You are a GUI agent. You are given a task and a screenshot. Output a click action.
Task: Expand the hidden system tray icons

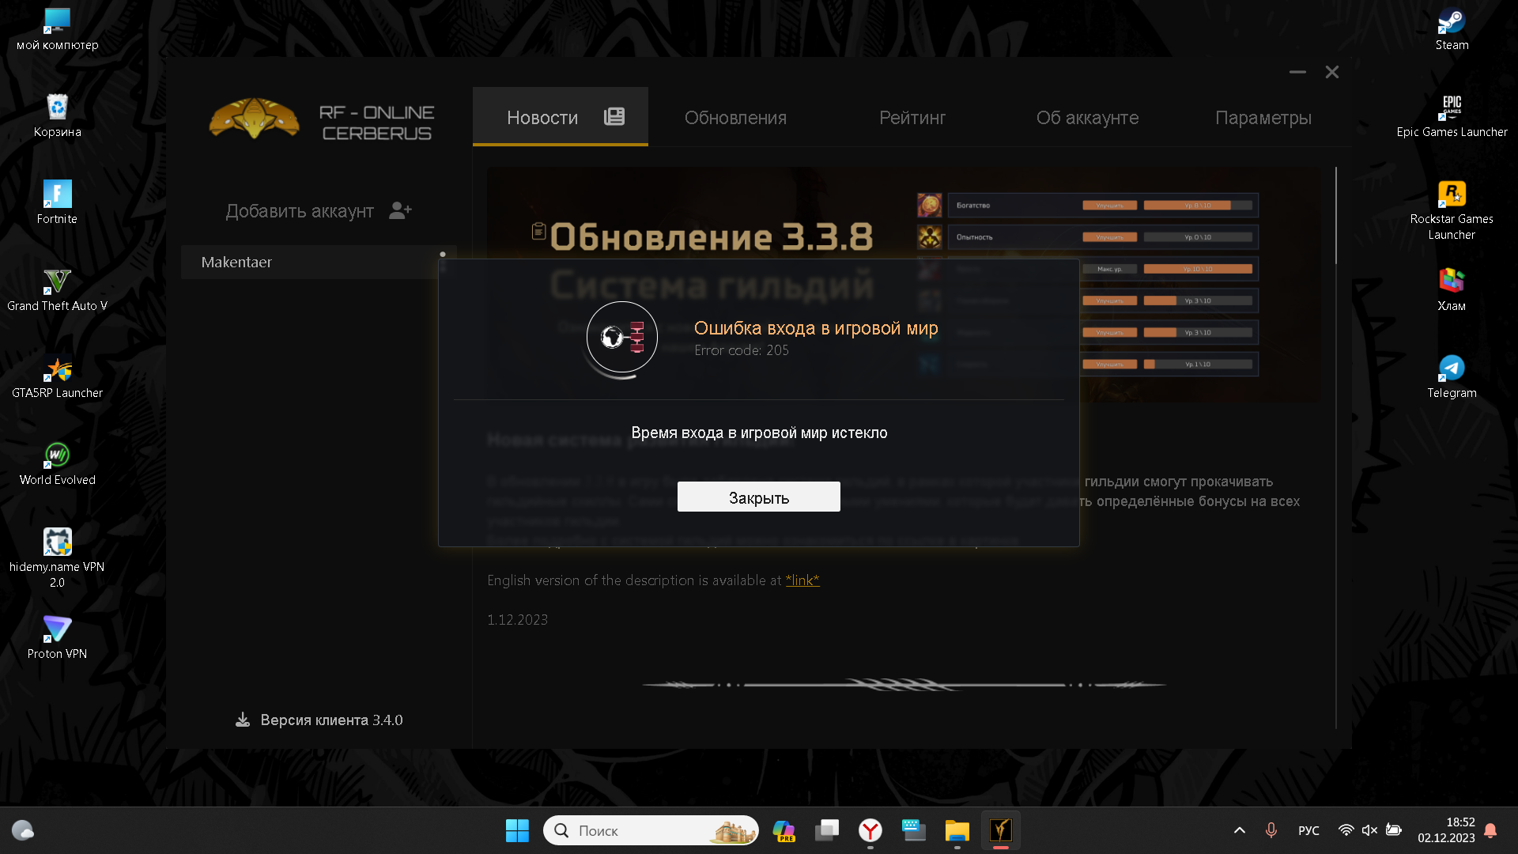1239,830
